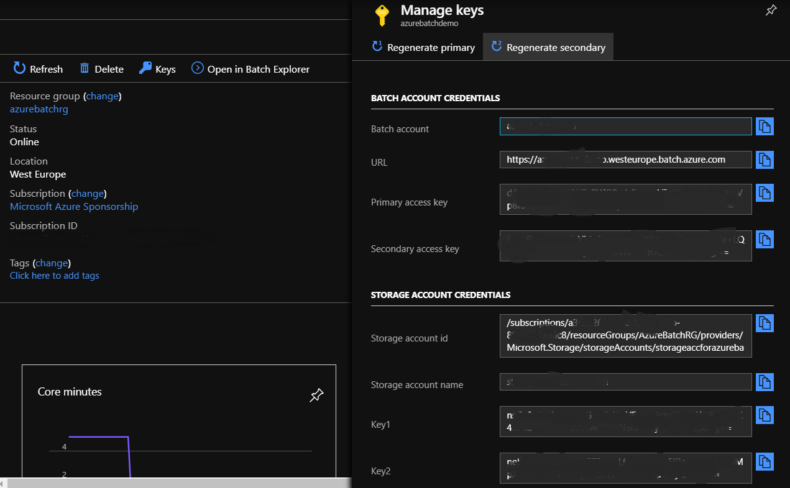Viewport: 790px width, 488px height.
Task: Open the azurebatchrg resource group link
Action: 39,109
